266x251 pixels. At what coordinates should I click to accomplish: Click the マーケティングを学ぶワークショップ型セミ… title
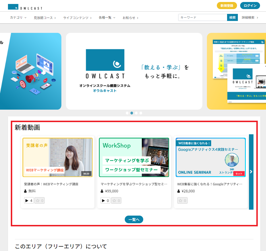[134, 184]
